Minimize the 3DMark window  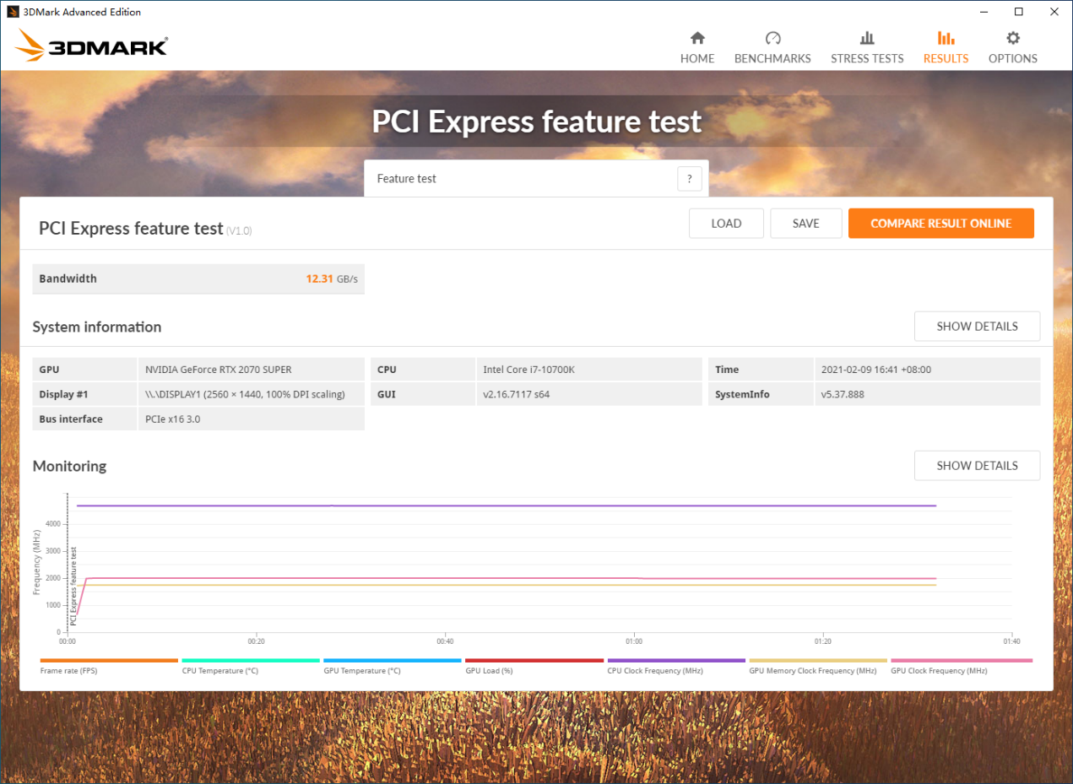click(984, 12)
